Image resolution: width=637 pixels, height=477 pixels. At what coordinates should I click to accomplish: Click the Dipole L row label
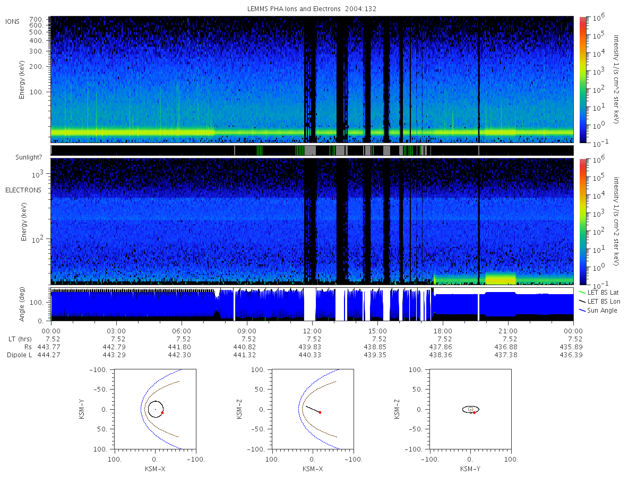pyautogui.click(x=20, y=355)
